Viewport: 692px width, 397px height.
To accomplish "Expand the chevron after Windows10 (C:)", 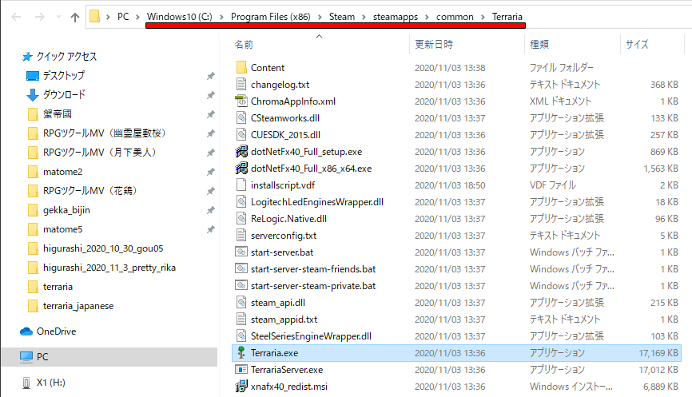I will click(x=221, y=18).
